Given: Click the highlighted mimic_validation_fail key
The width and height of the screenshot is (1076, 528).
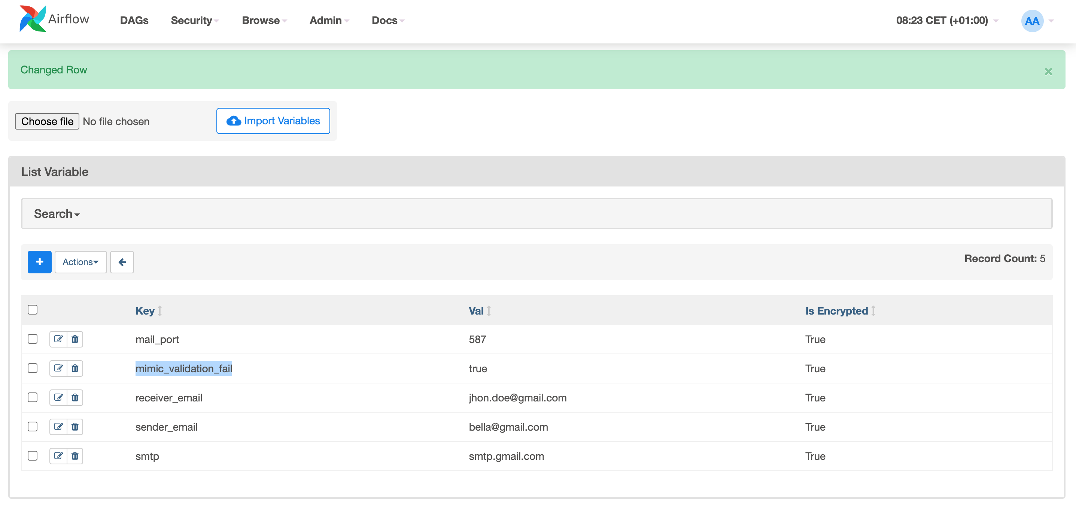Looking at the screenshot, I should (184, 368).
